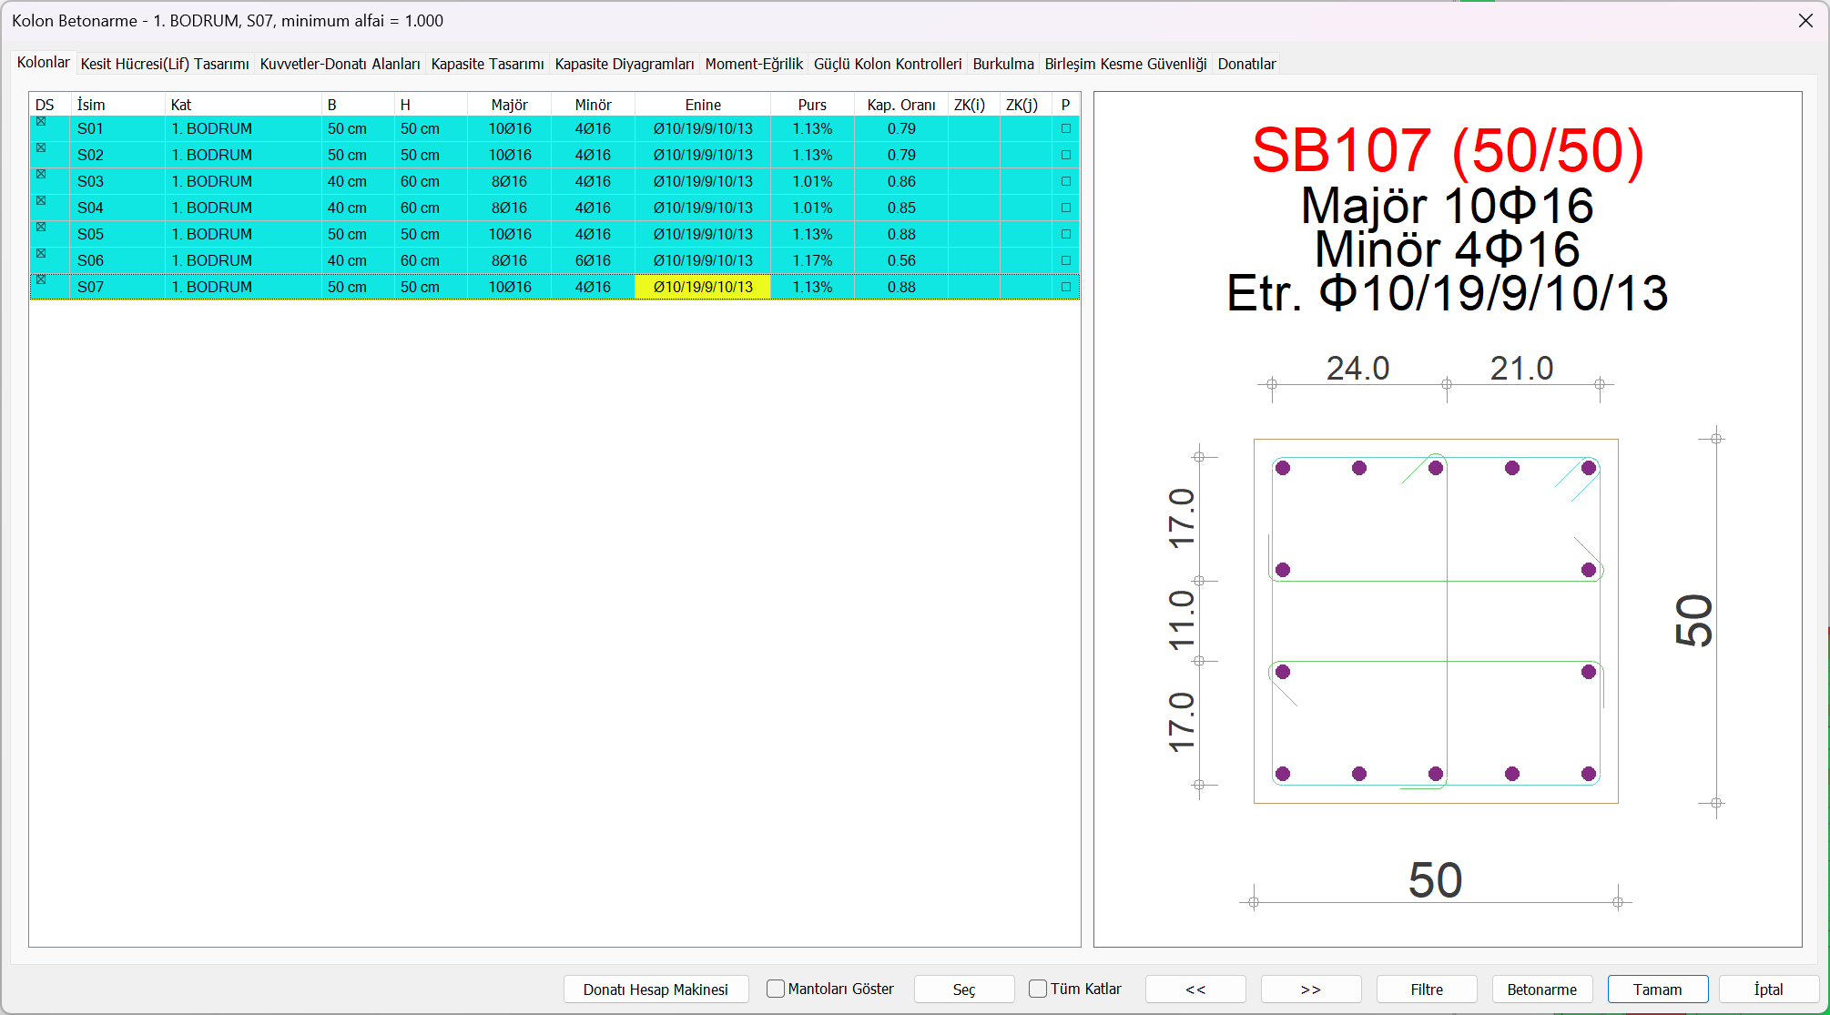Click the İsim column header

[x=118, y=105]
